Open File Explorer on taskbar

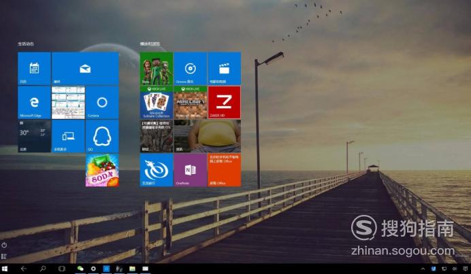[x=132, y=269]
